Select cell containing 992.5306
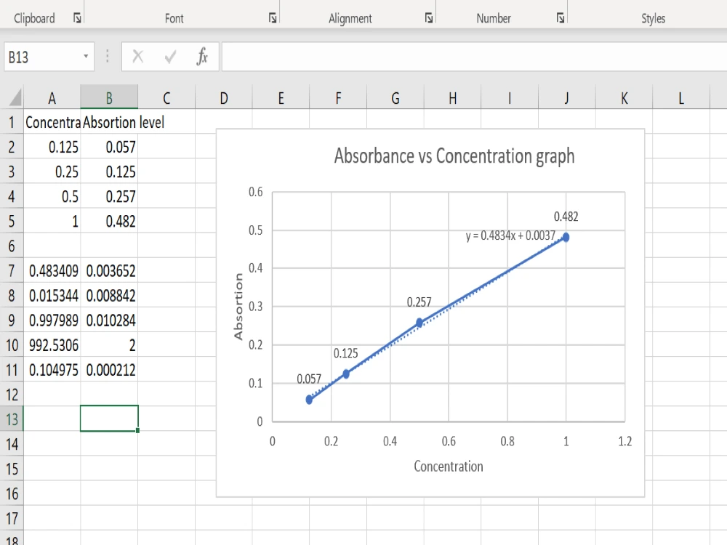 click(x=52, y=344)
